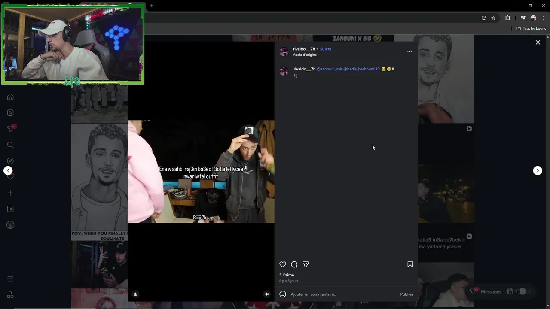This screenshot has height=309, width=550.
Task: Click the il y a 5 jours timestamp
Action: click(289, 281)
